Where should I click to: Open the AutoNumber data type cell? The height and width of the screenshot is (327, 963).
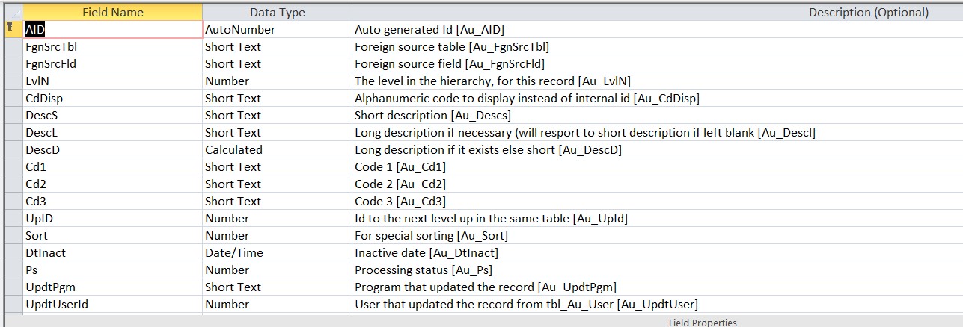point(277,30)
